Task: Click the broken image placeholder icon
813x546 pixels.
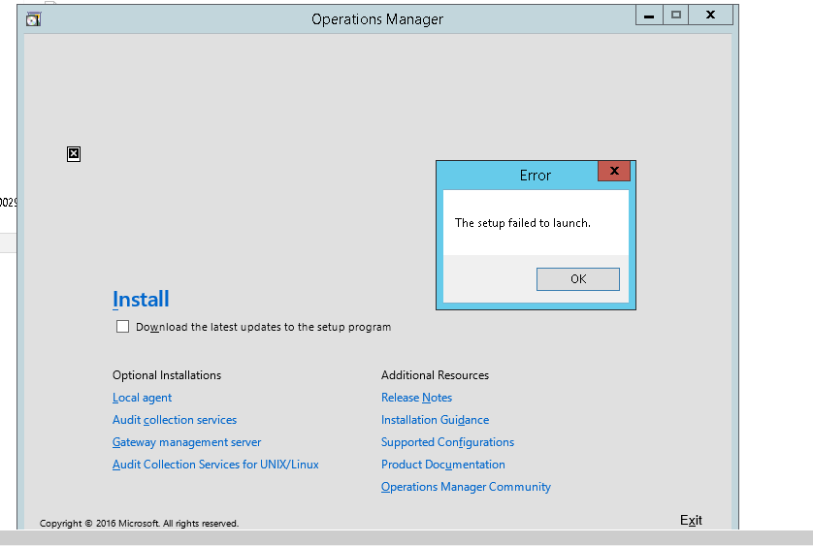Action: pos(74,154)
